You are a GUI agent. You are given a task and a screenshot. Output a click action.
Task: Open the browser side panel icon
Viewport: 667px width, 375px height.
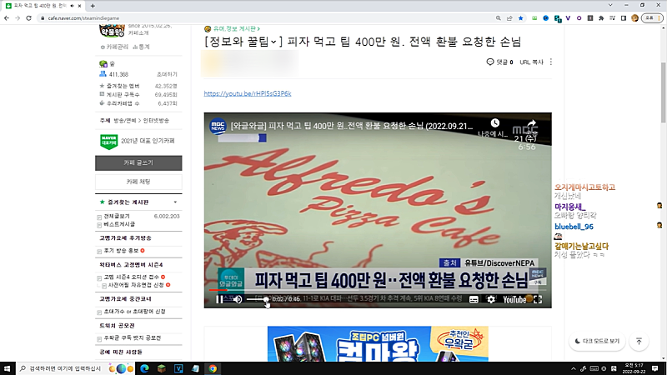pos(624,18)
